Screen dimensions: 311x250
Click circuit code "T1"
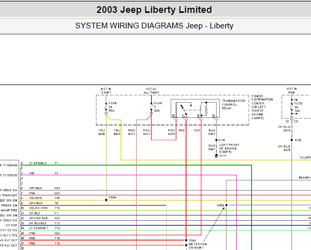click(56, 163)
